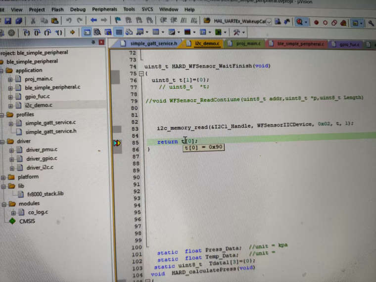Open the Peripherals menu
The image size is (376, 282).
click(x=104, y=9)
